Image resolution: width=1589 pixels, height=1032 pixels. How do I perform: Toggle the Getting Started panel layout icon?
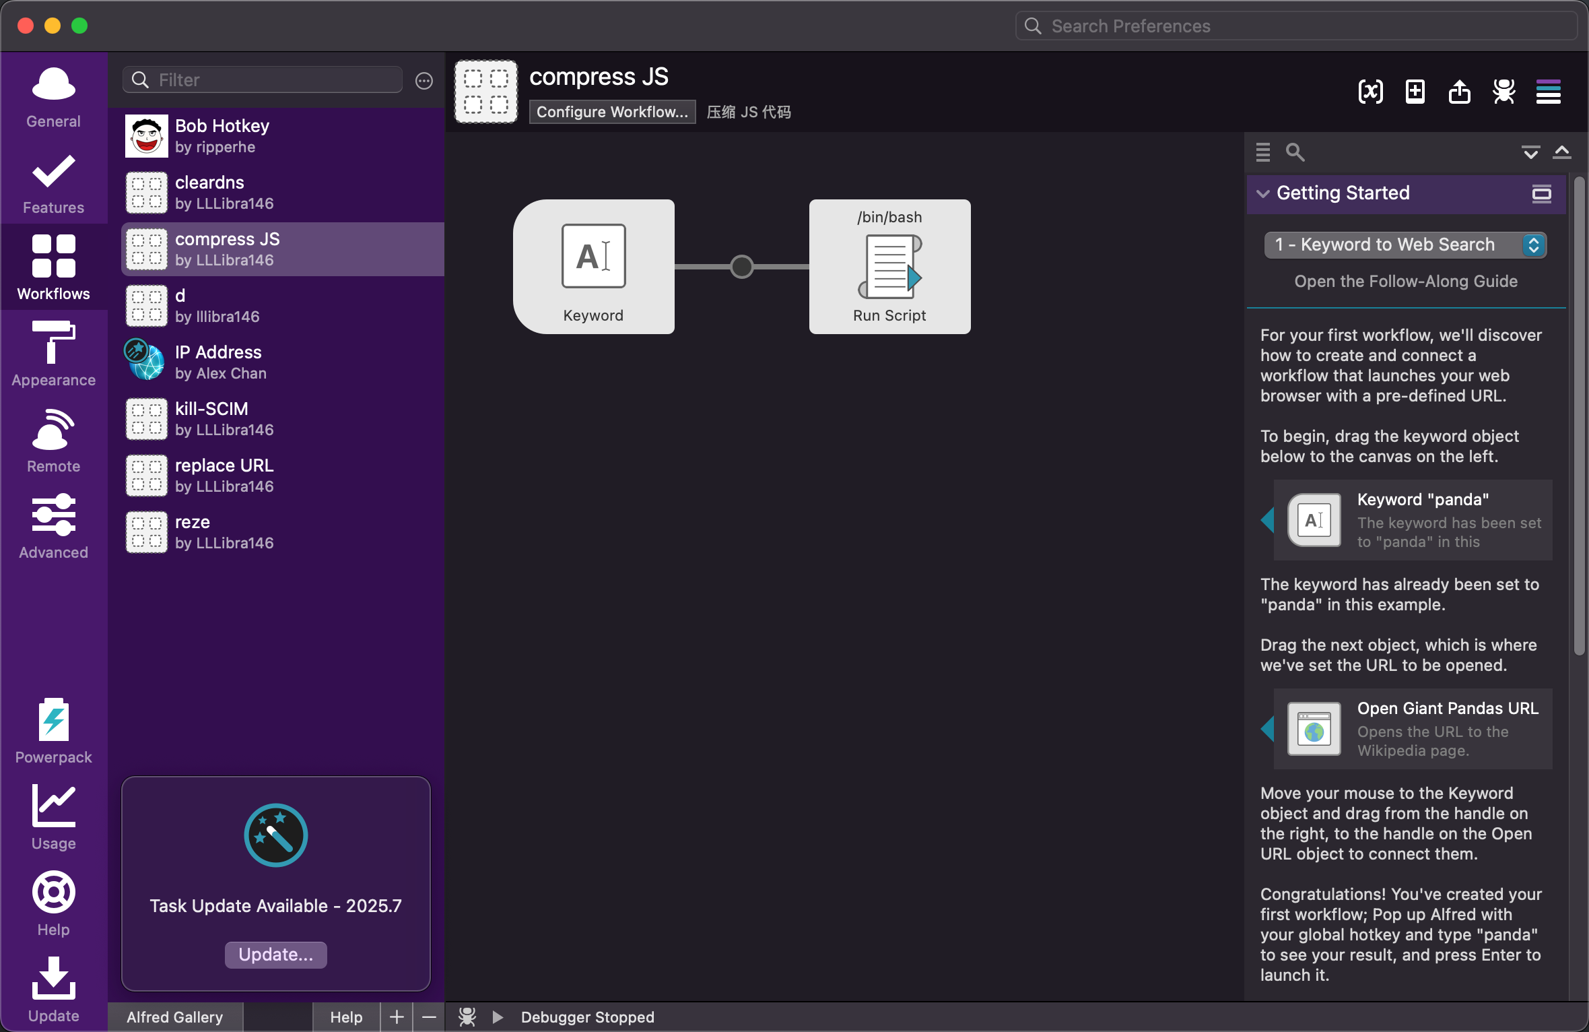pyautogui.click(x=1541, y=193)
